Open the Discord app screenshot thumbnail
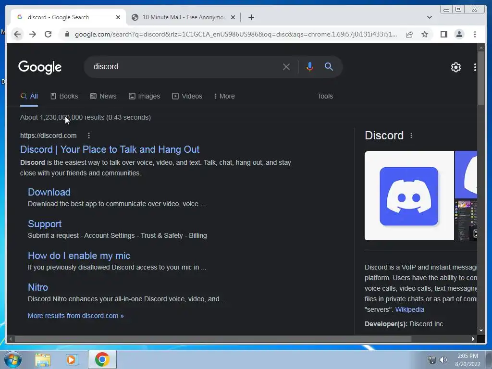 [466, 220]
